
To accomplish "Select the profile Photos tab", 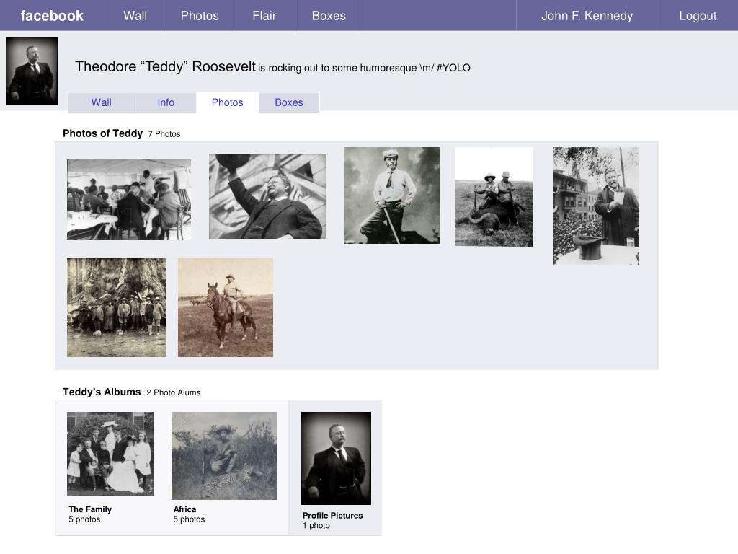I will [227, 102].
